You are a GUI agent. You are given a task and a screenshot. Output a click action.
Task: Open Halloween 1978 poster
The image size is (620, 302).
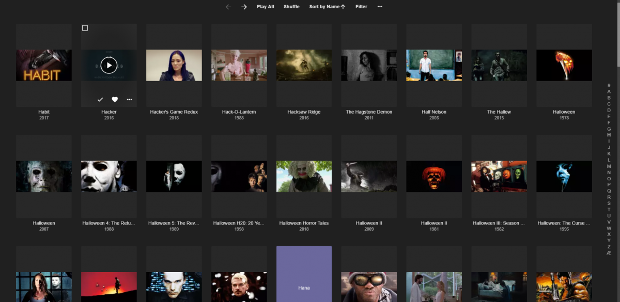click(x=564, y=65)
